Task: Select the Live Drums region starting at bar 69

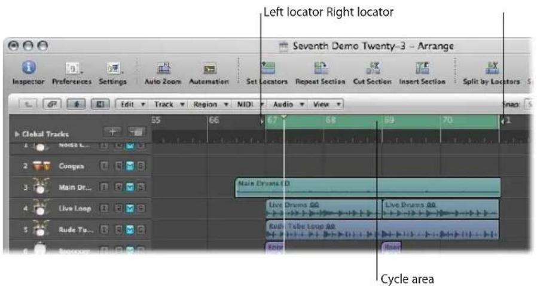Action: tap(441, 209)
